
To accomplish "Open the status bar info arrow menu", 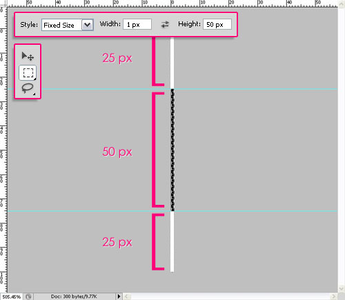I will 119,297.
